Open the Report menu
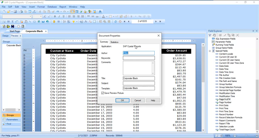 coord(63,7)
